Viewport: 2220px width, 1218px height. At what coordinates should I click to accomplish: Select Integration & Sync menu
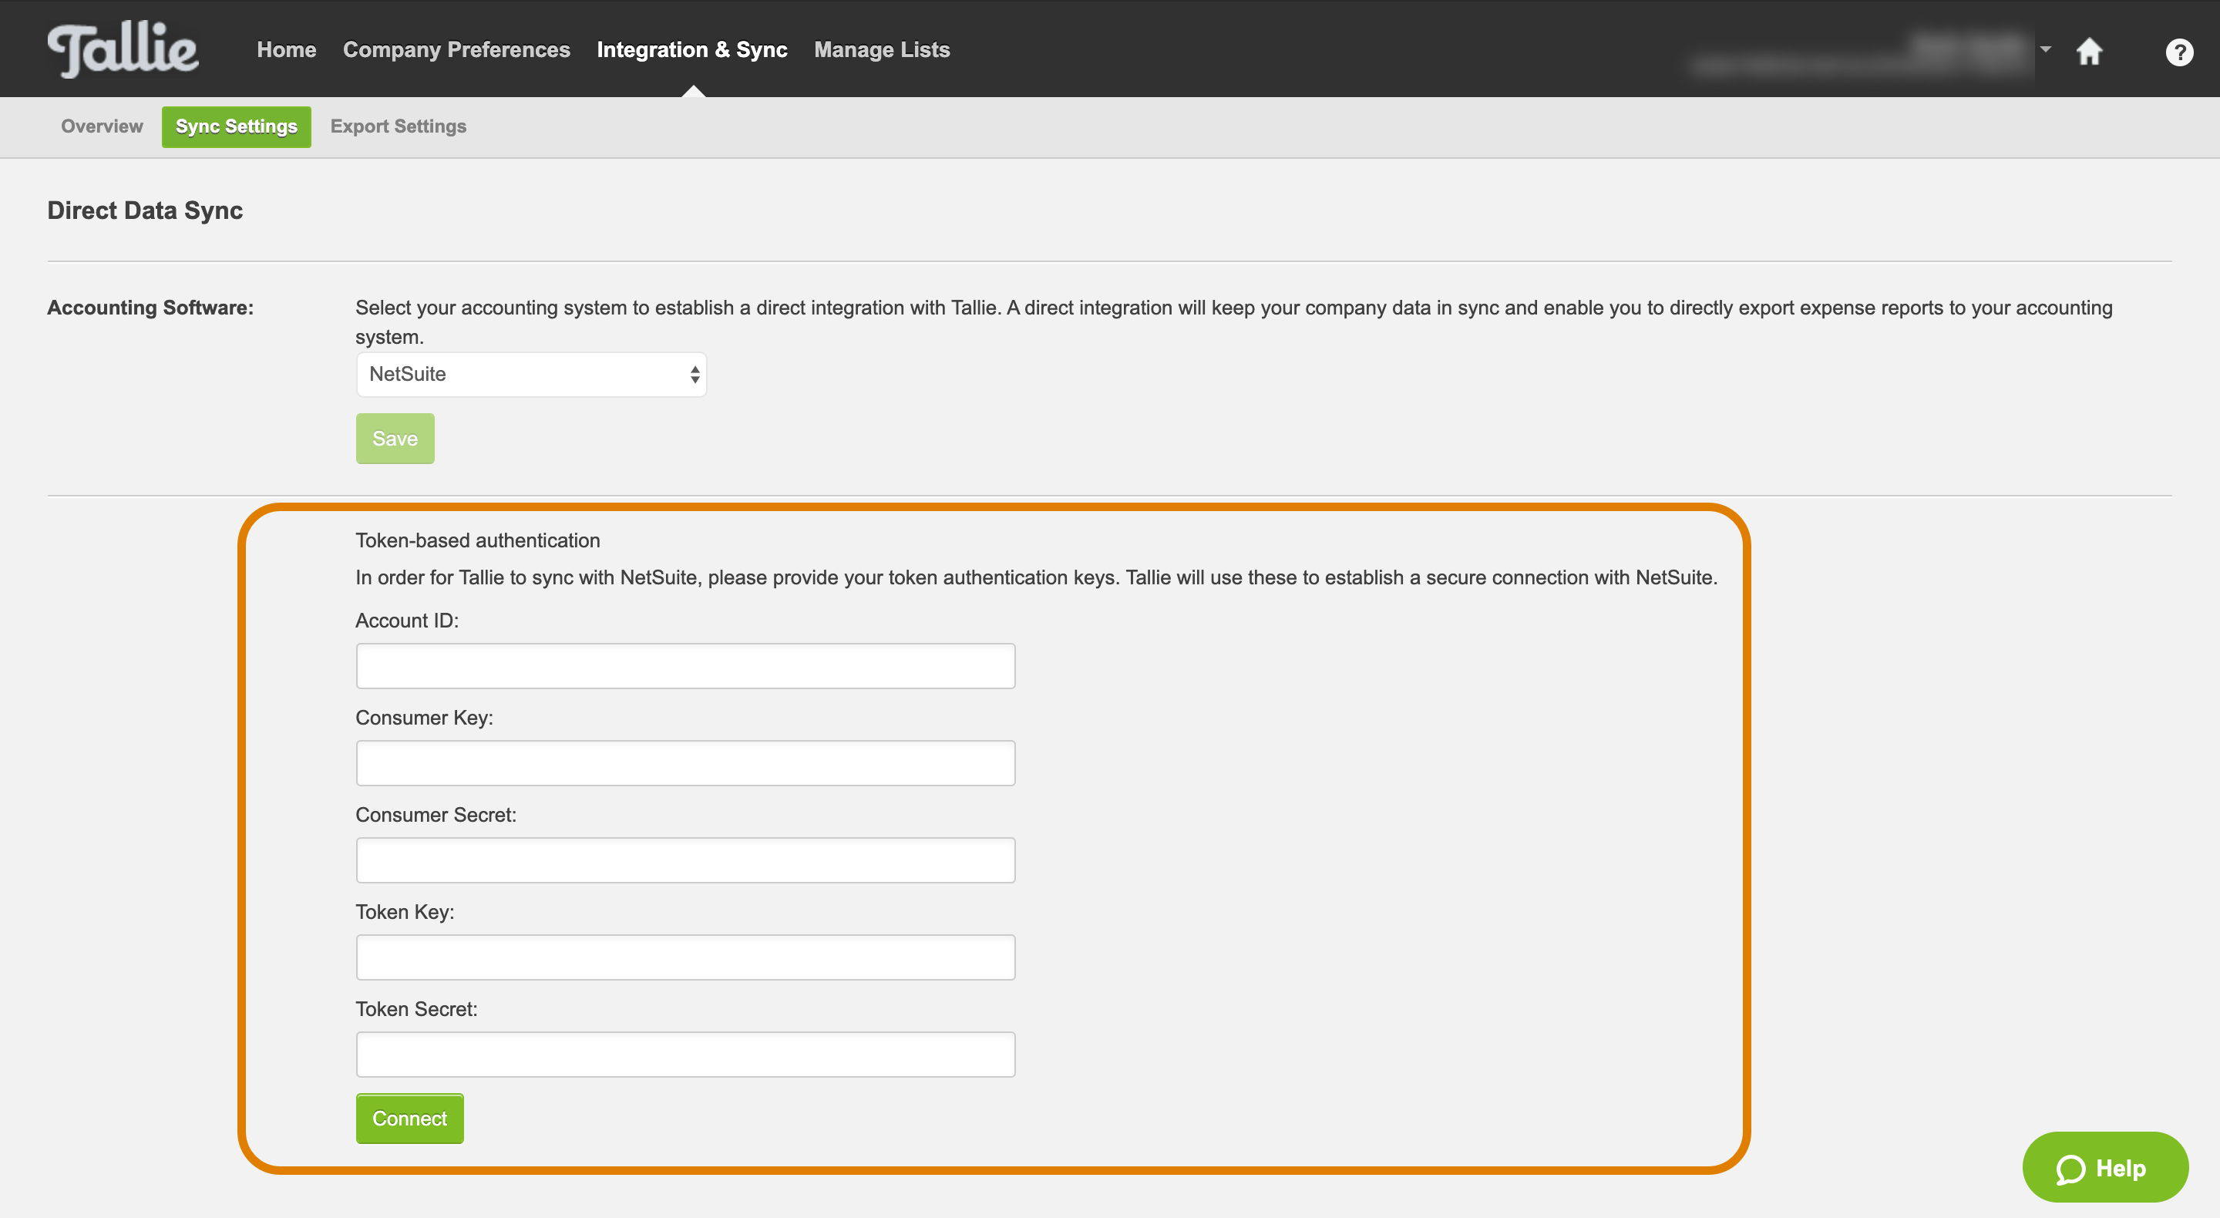(x=692, y=50)
